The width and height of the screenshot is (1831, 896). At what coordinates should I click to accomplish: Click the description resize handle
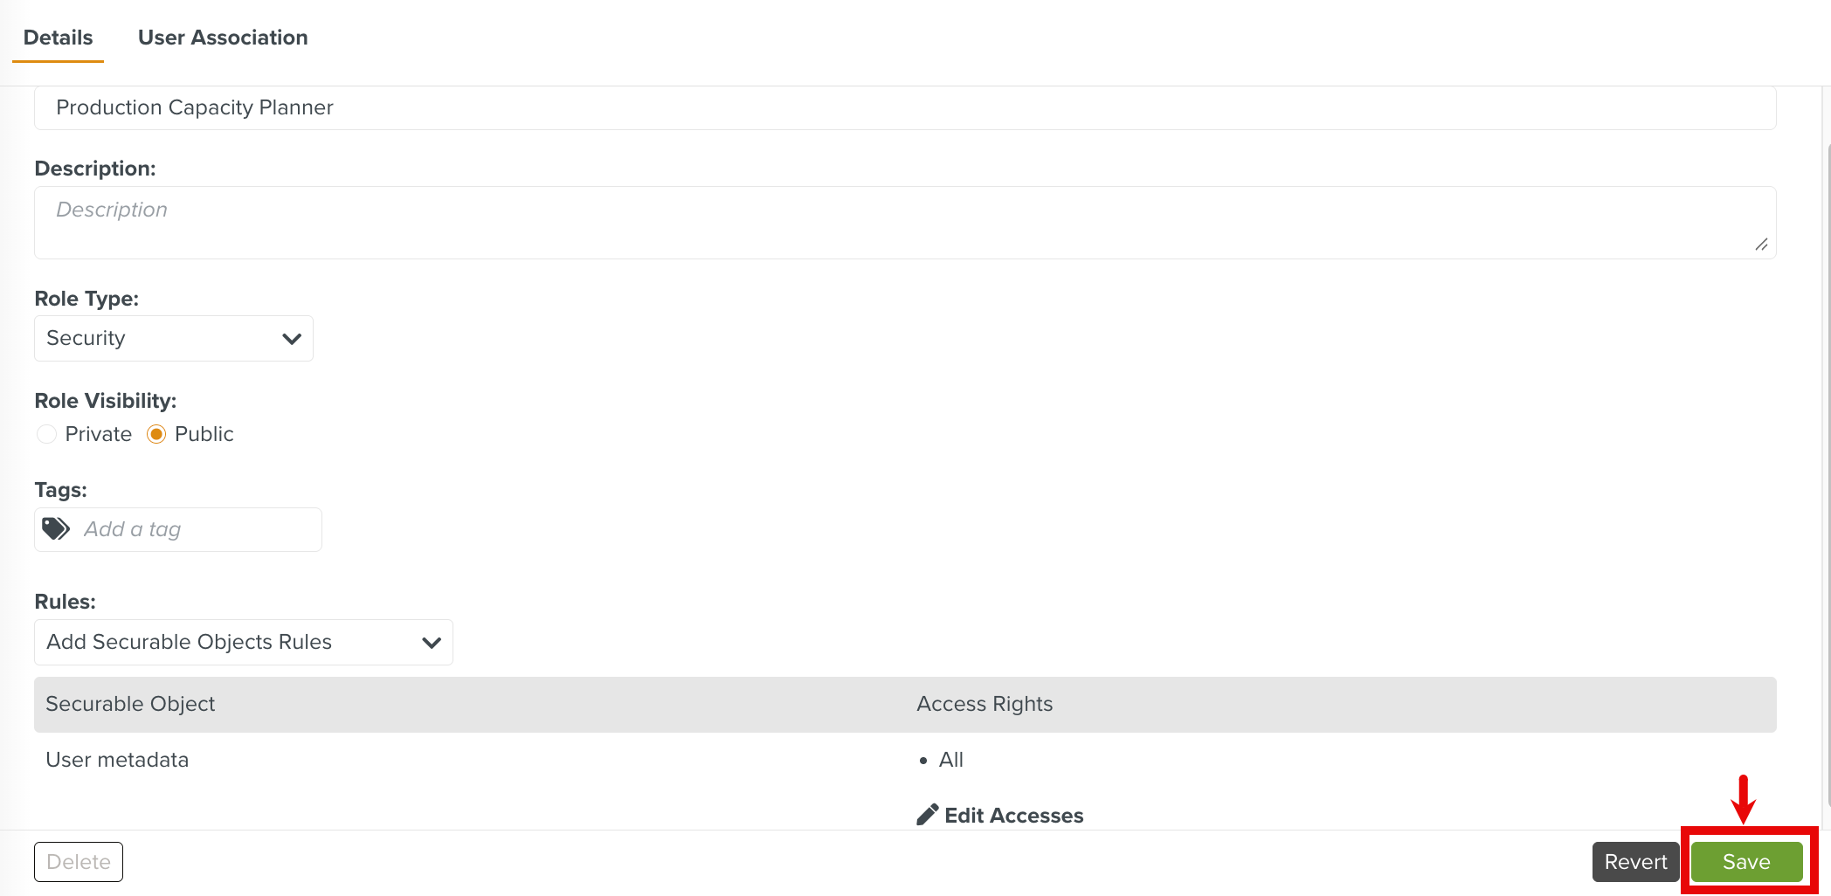[x=1761, y=245]
